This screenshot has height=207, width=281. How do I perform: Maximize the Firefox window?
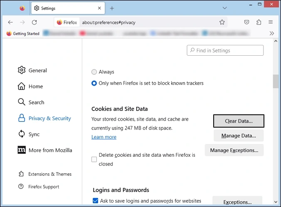[x=259, y=4]
